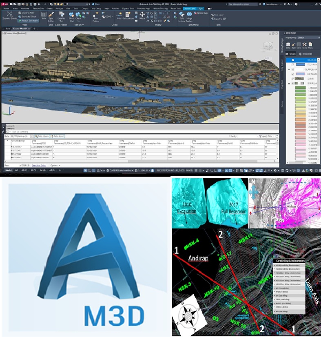This screenshot has height=337, width=321.
Task: Toggle checkbox of the Buildings layer group
Action: [x=292, y=69]
